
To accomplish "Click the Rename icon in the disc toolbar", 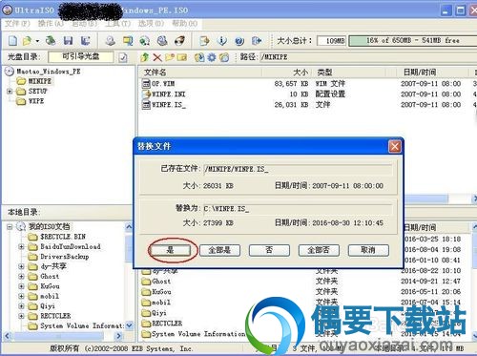I will [181, 57].
